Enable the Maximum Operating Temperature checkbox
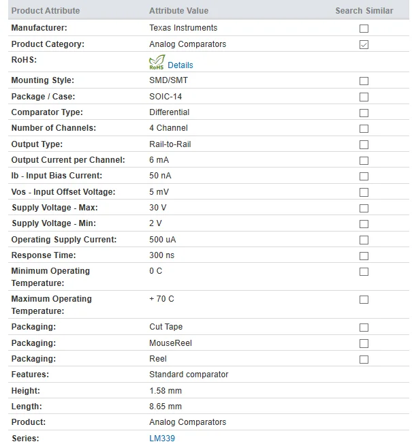This screenshot has width=412, height=444. pos(364,300)
